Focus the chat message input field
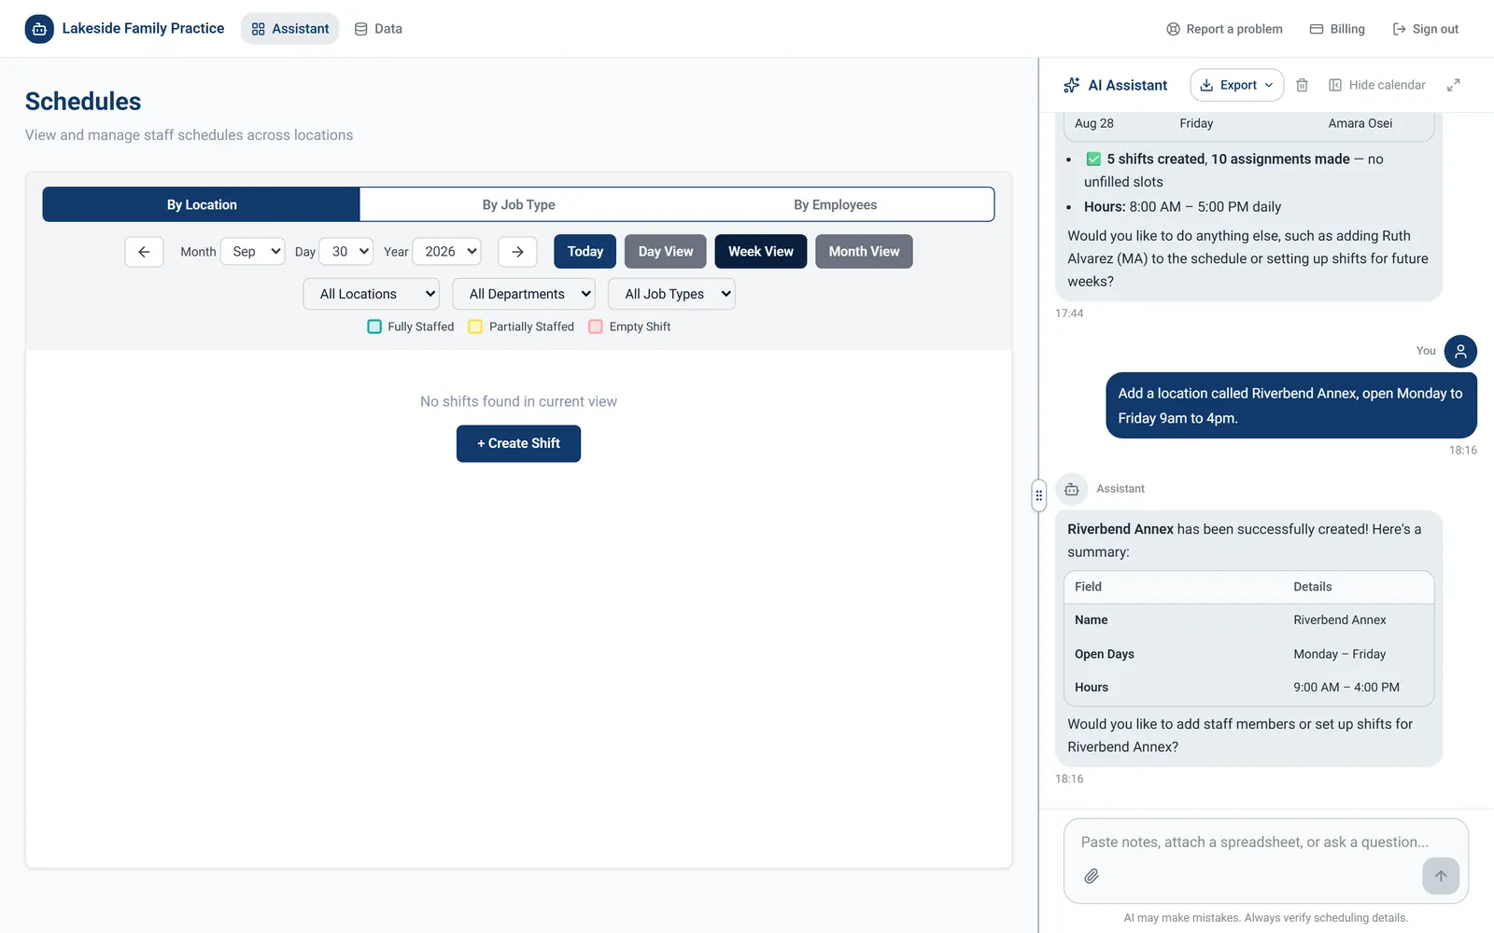Viewport: 1494px width, 933px height. (1265, 842)
